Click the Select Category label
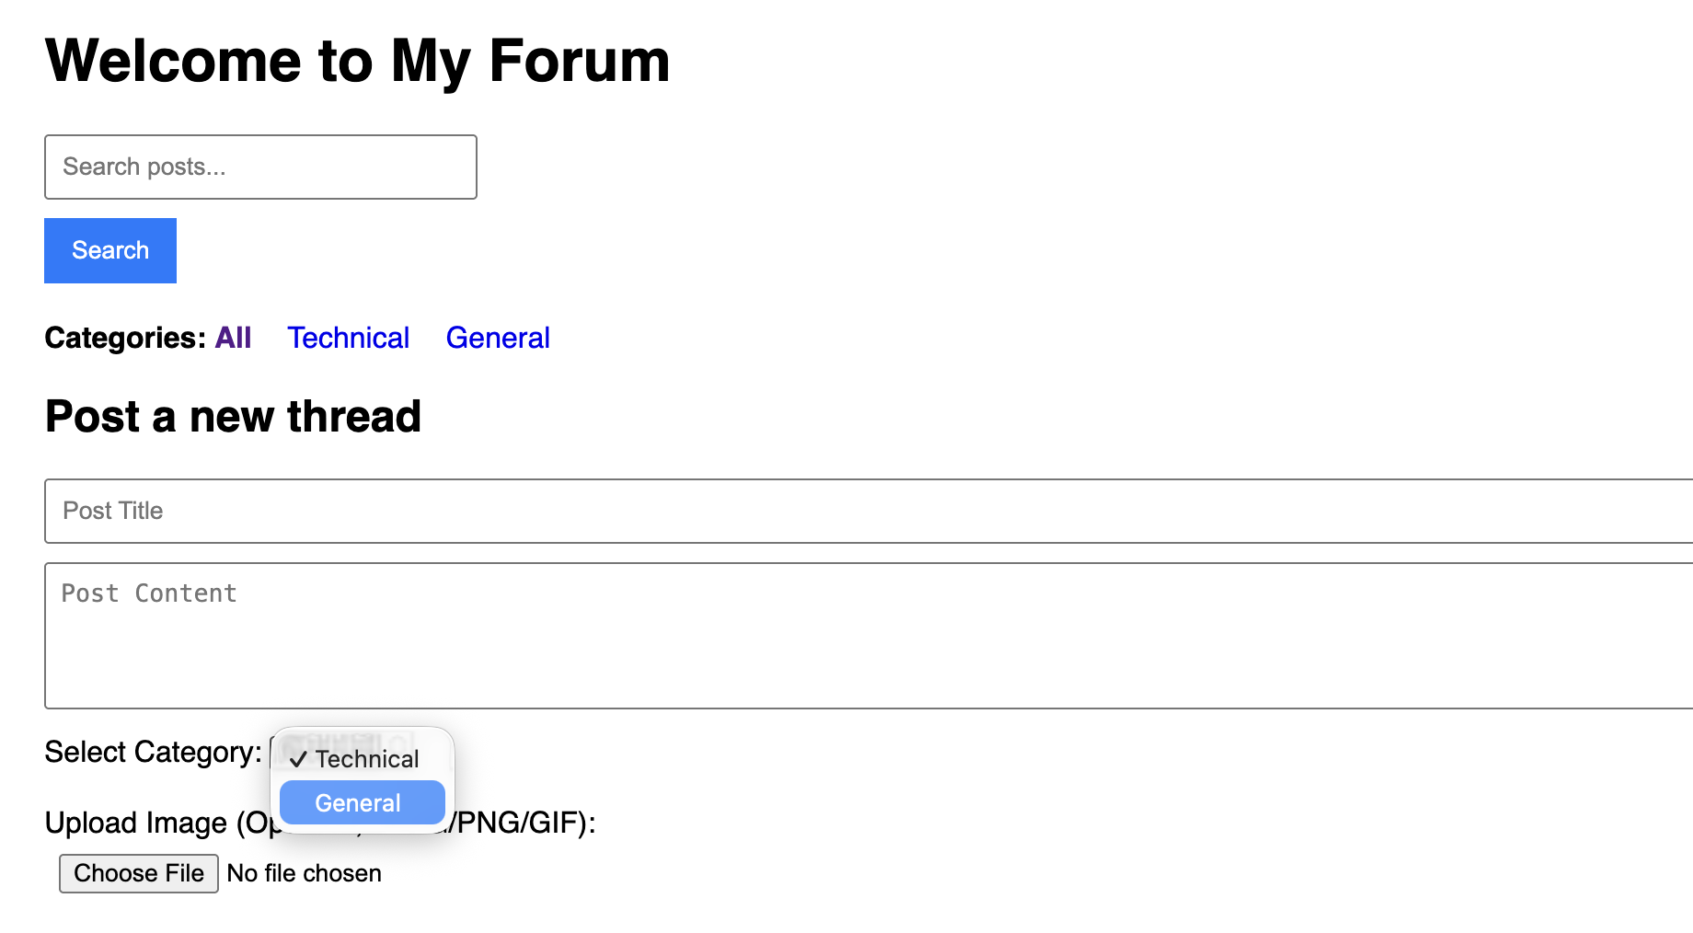The width and height of the screenshot is (1693, 933). coord(154,752)
